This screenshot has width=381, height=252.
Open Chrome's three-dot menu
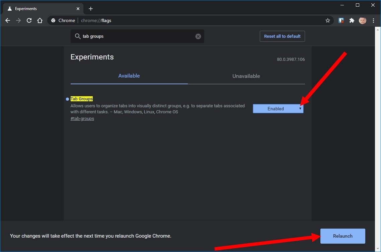(373, 21)
